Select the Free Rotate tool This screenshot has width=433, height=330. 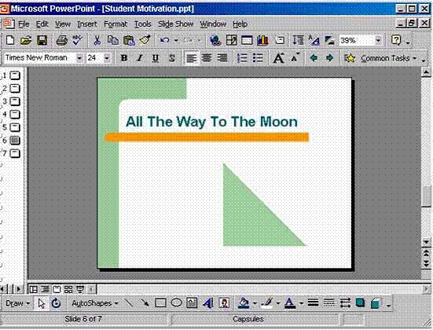(57, 303)
